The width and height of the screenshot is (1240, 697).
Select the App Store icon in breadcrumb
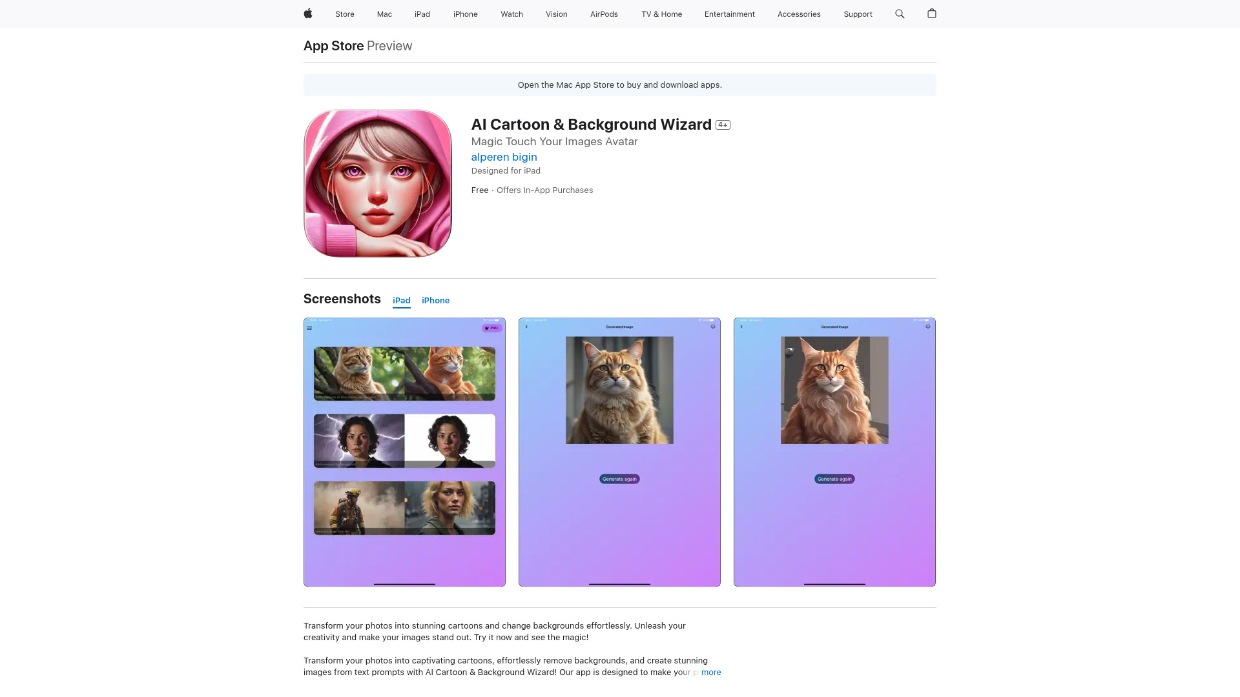click(x=333, y=45)
